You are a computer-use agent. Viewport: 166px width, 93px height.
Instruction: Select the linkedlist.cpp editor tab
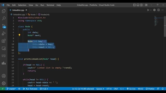[18, 10]
